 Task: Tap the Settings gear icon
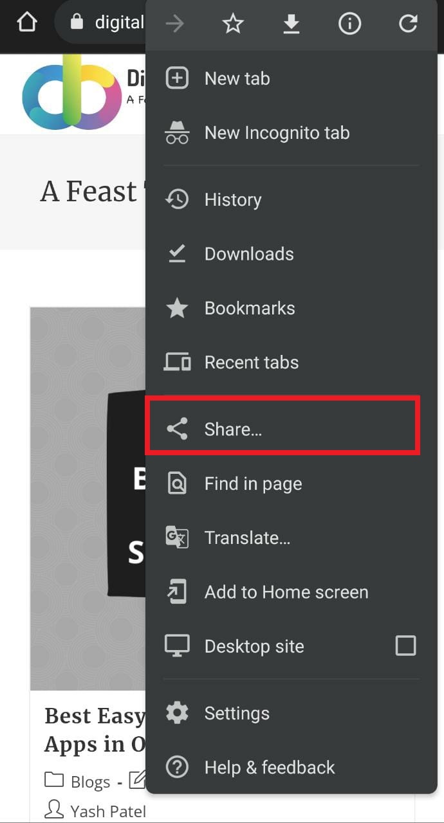click(x=177, y=712)
